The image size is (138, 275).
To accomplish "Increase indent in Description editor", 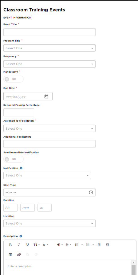I will [108, 245].
